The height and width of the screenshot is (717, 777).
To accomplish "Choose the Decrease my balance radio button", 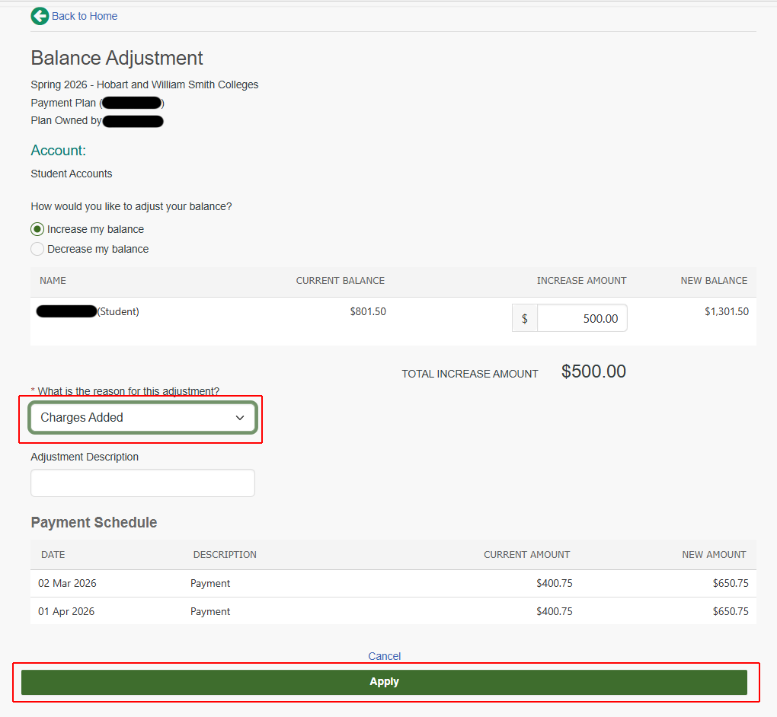I will [37, 249].
